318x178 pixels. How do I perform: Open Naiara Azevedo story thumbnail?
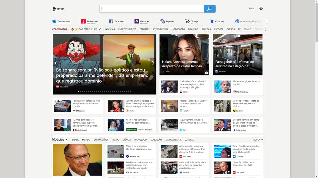click(184, 54)
